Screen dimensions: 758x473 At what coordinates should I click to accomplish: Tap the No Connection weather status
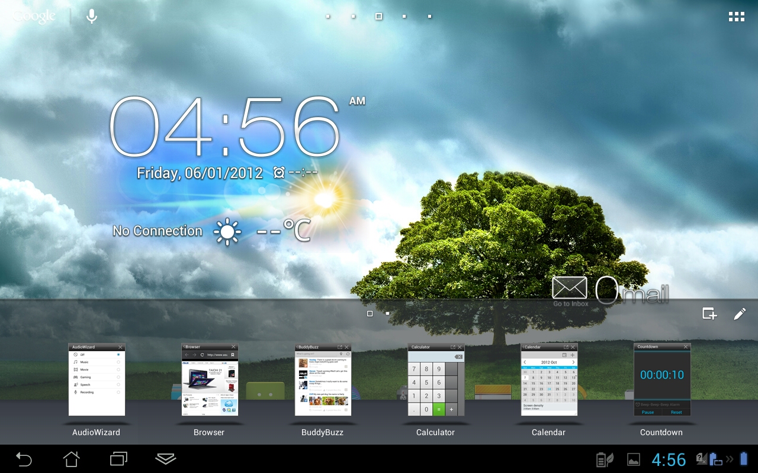point(158,231)
